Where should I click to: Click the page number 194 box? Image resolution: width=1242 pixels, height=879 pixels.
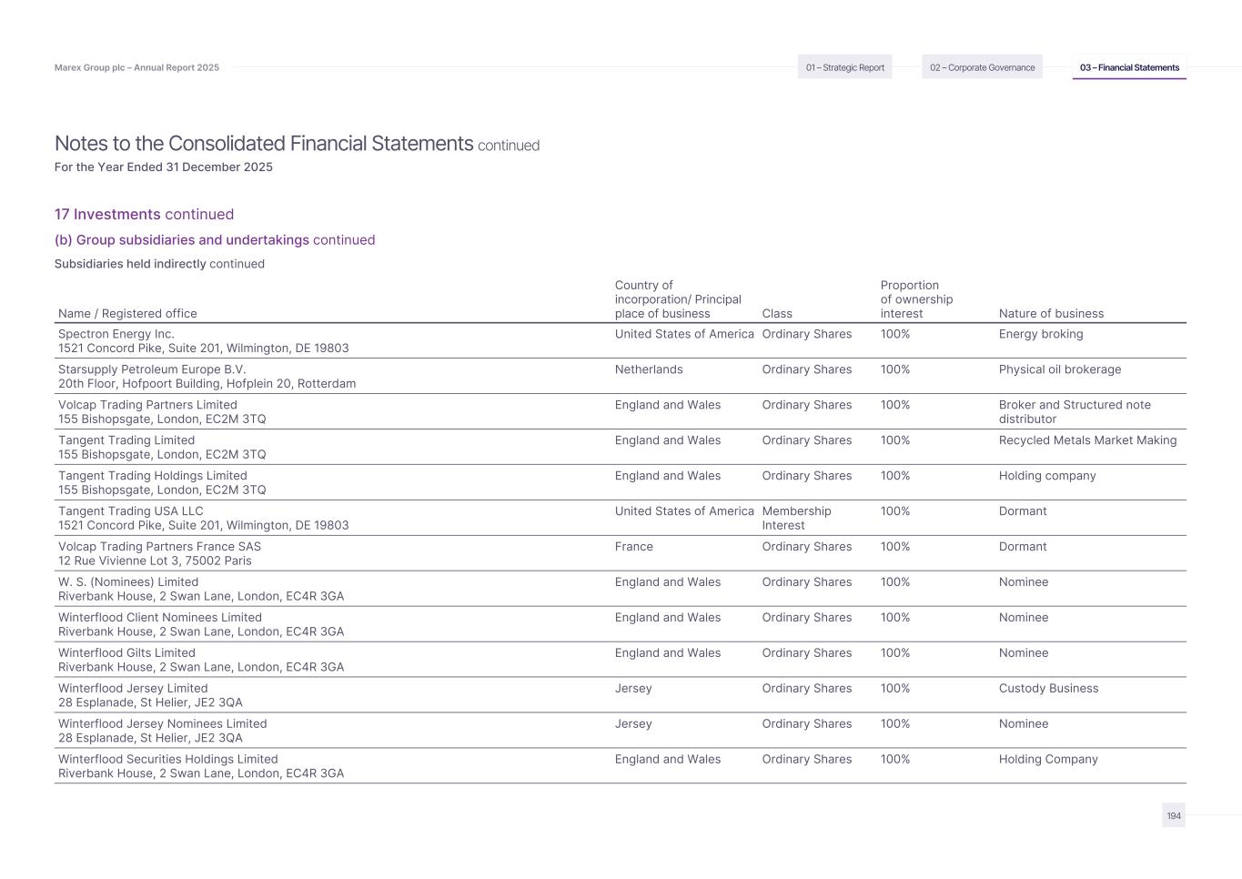(1174, 815)
